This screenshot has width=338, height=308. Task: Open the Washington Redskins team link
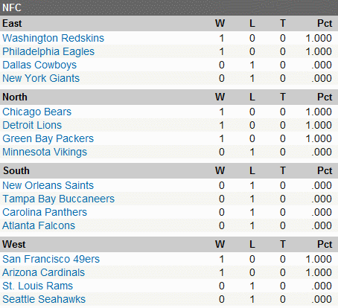point(53,38)
